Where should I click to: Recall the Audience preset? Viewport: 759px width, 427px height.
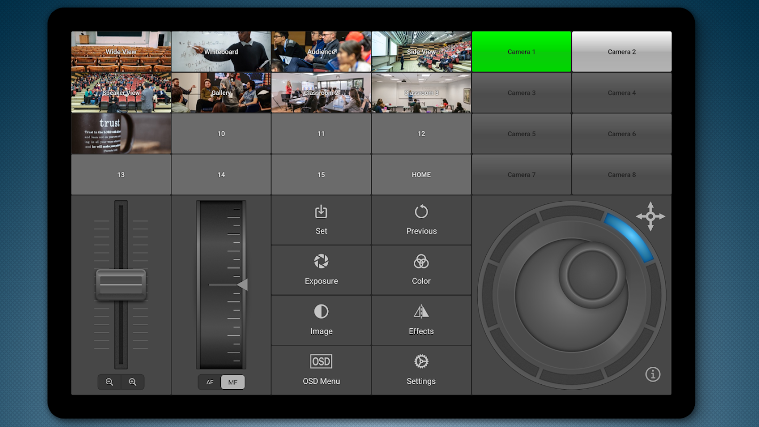pos(321,52)
